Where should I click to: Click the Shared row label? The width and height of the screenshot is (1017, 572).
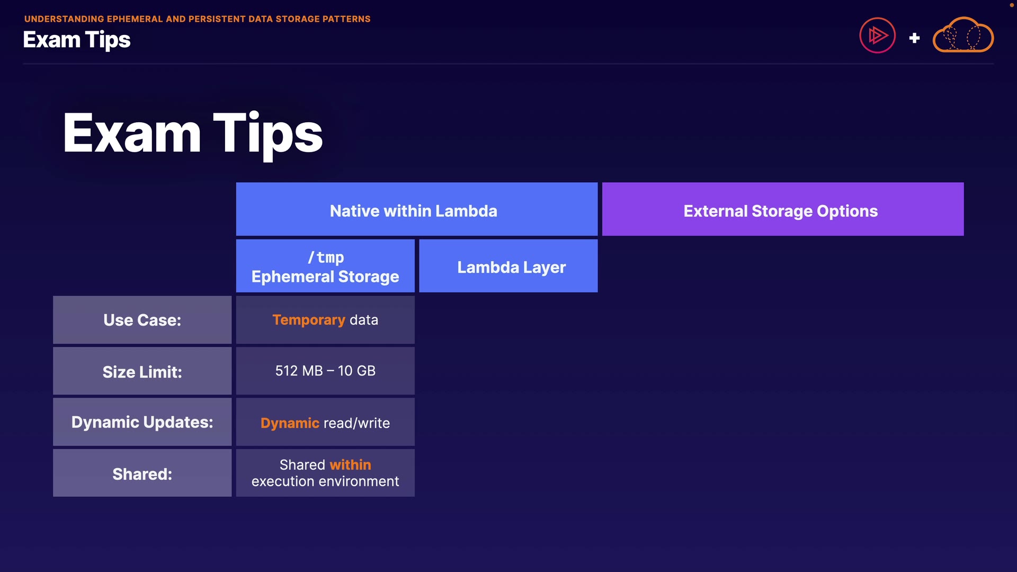[142, 473]
